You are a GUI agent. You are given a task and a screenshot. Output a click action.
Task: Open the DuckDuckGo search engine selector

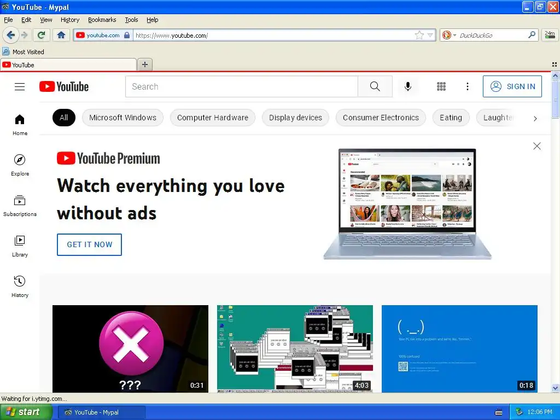pos(449,35)
